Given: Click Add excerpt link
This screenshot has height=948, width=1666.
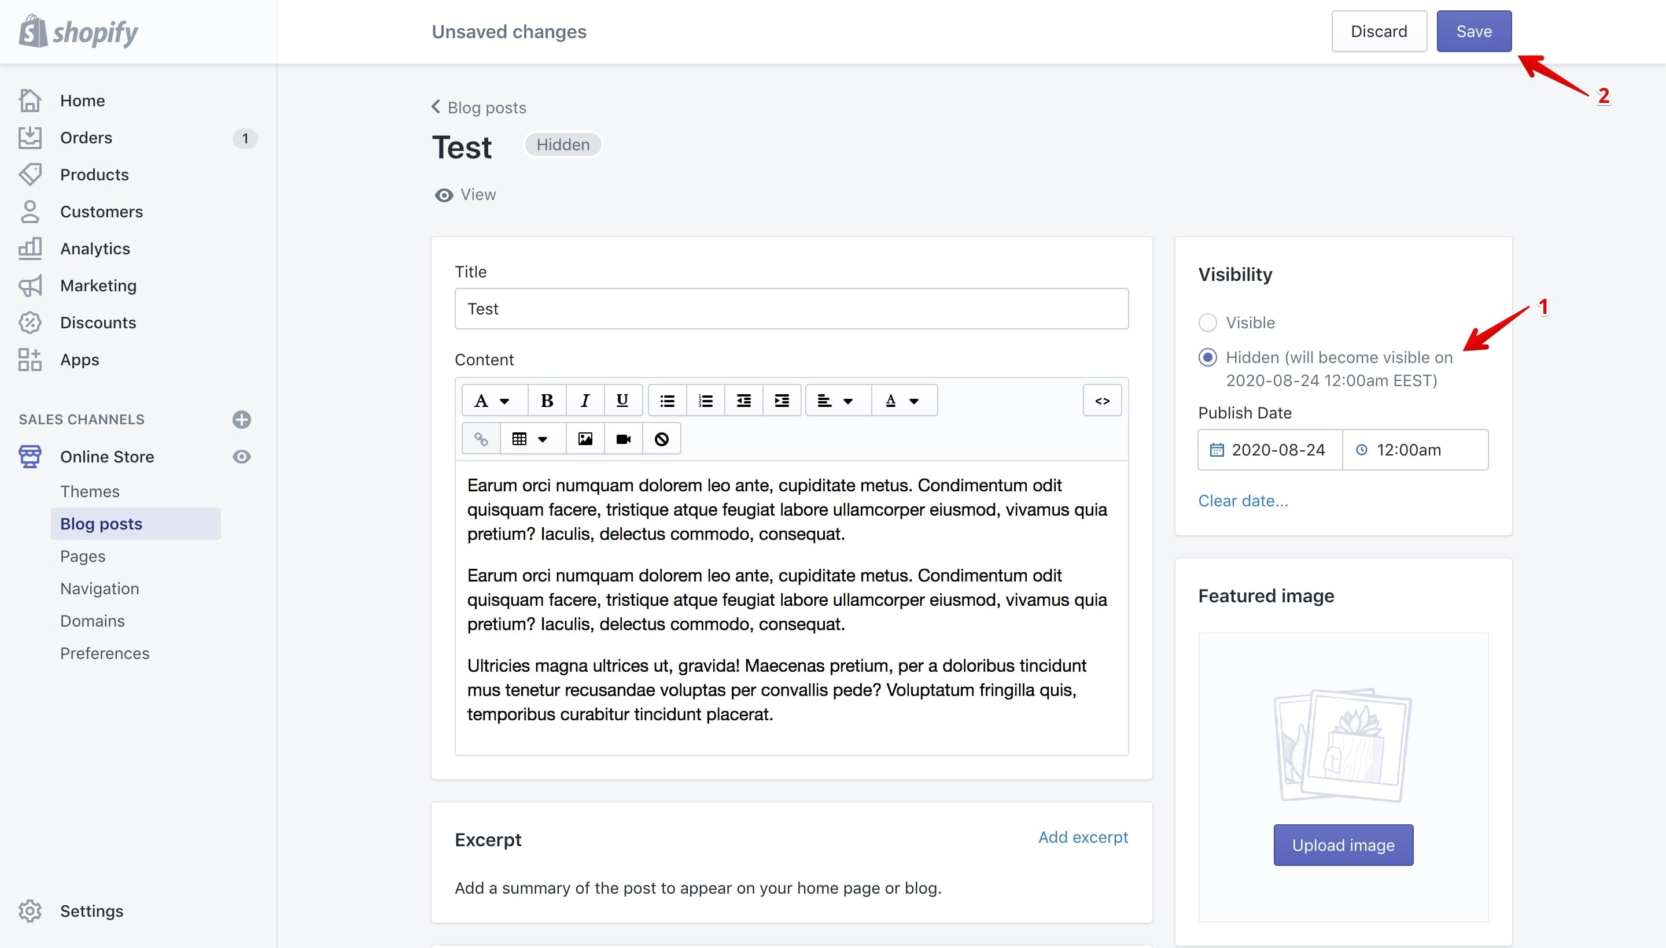Looking at the screenshot, I should pos(1083,838).
